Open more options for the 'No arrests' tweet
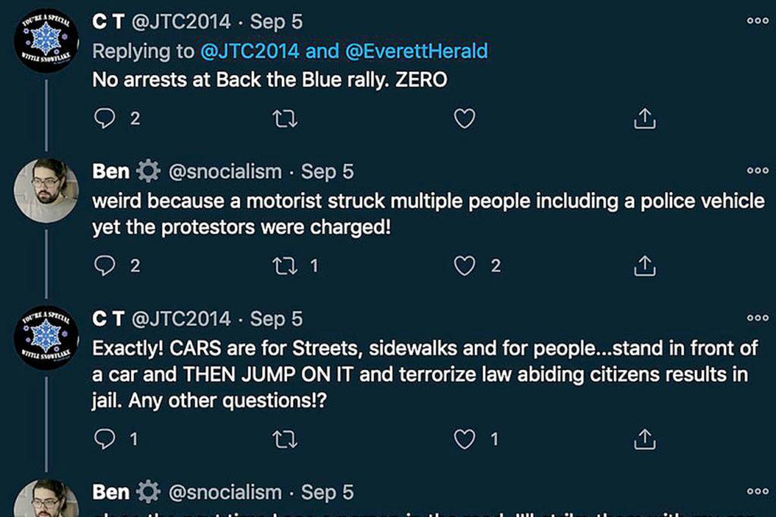Screen dimensions: 776x517 coord(757,22)
